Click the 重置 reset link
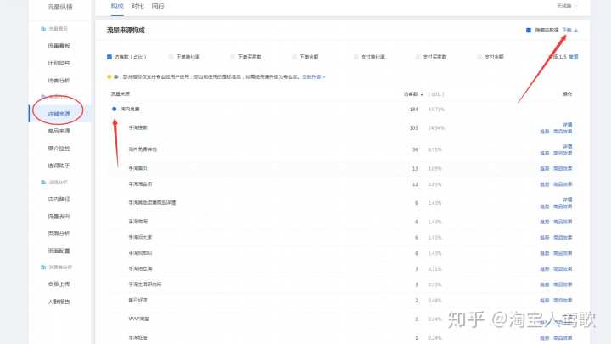 tap(574, 57)
